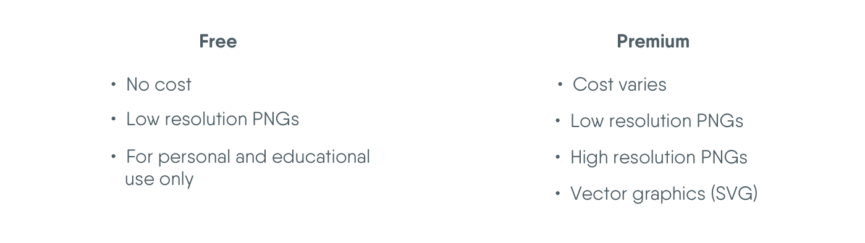Click the "For personal and educational" line
The width and height of the screenshot is (865, 243).
point(248,157)
